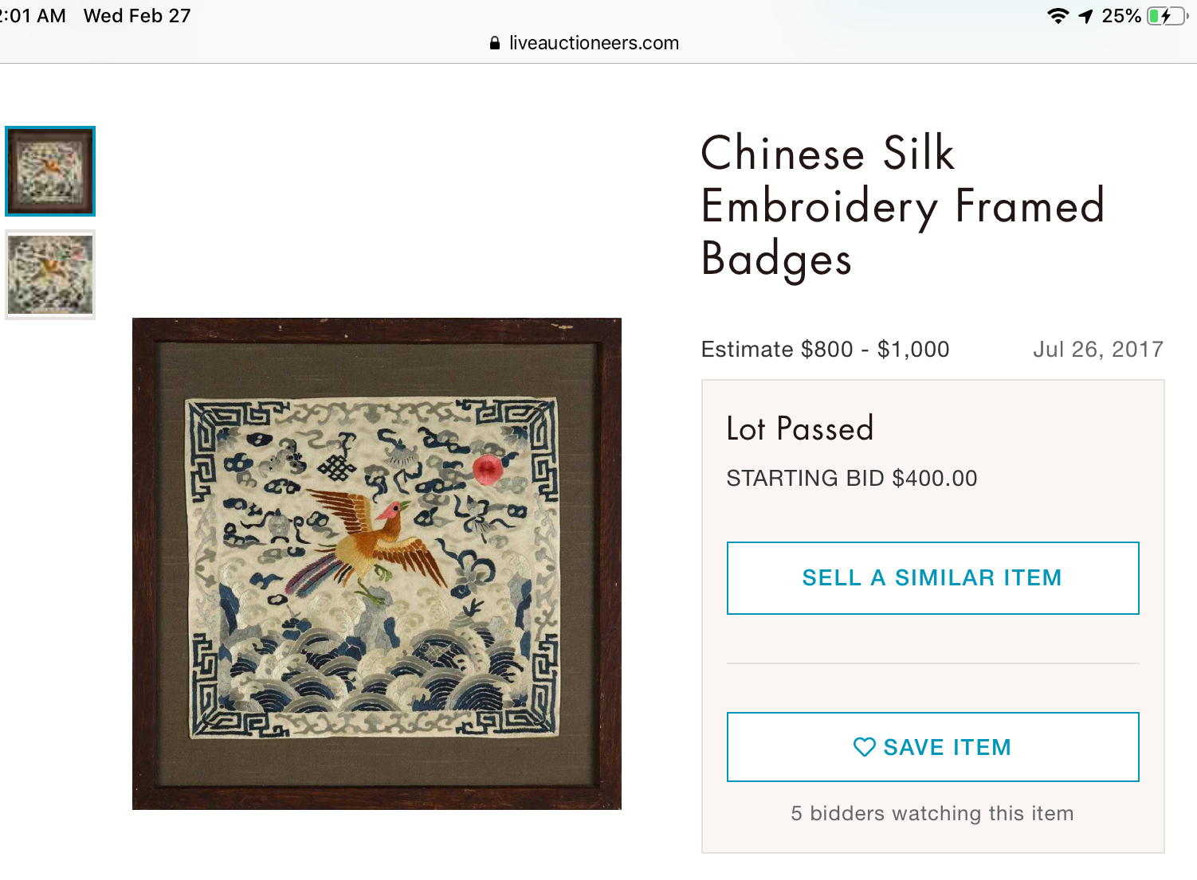Tap the Wed Feb 27 date

(137, 16)
